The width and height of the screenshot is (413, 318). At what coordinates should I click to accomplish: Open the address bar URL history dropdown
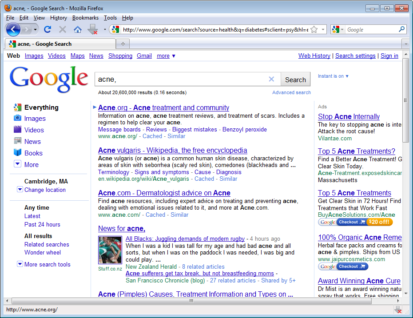coord(323,29)
